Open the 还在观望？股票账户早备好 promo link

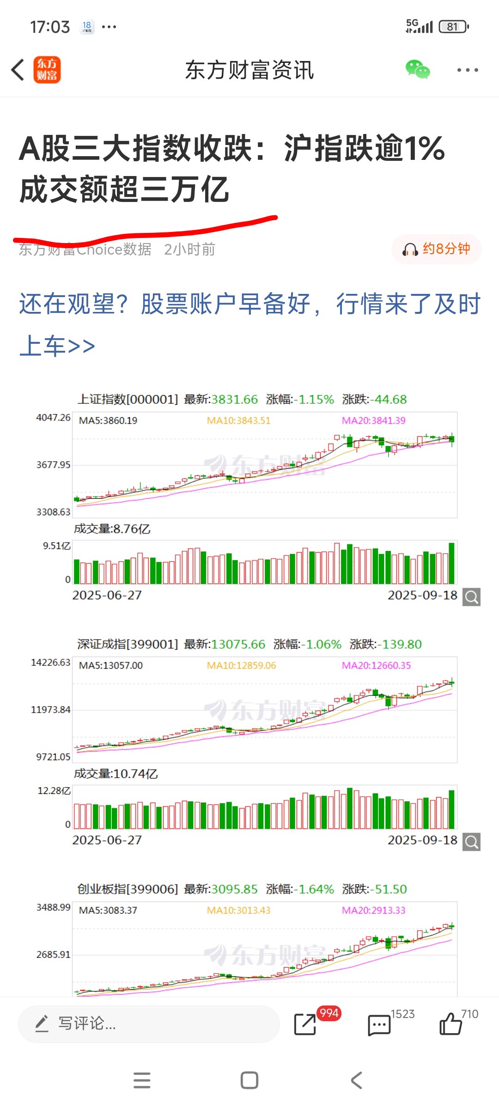click(249, 324)
